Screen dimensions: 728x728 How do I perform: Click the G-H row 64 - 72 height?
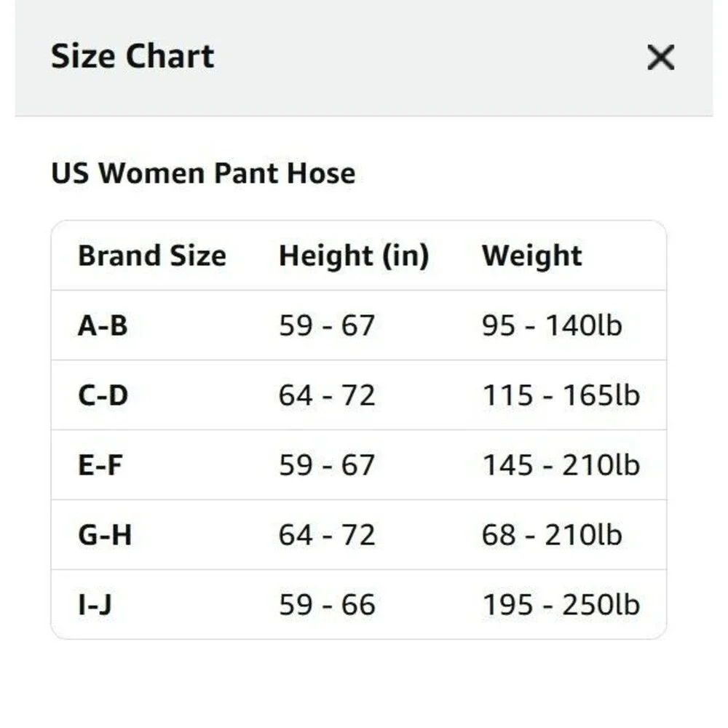(327, 535)
